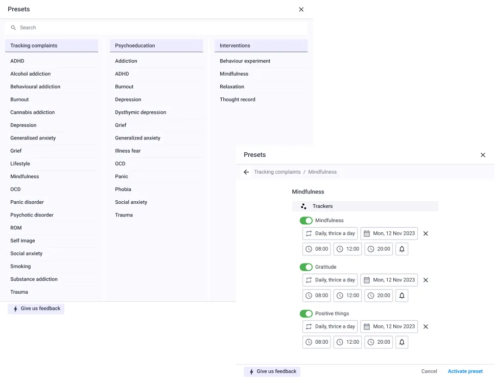The height and width of the screenshot is (380, 495).
Task: Change the Positive things 20:00 time
Action: point(379,342)
